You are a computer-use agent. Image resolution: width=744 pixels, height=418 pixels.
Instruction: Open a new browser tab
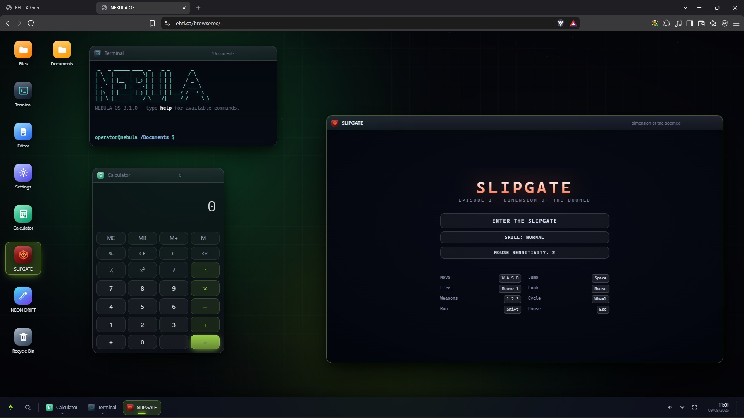(198, 8)
